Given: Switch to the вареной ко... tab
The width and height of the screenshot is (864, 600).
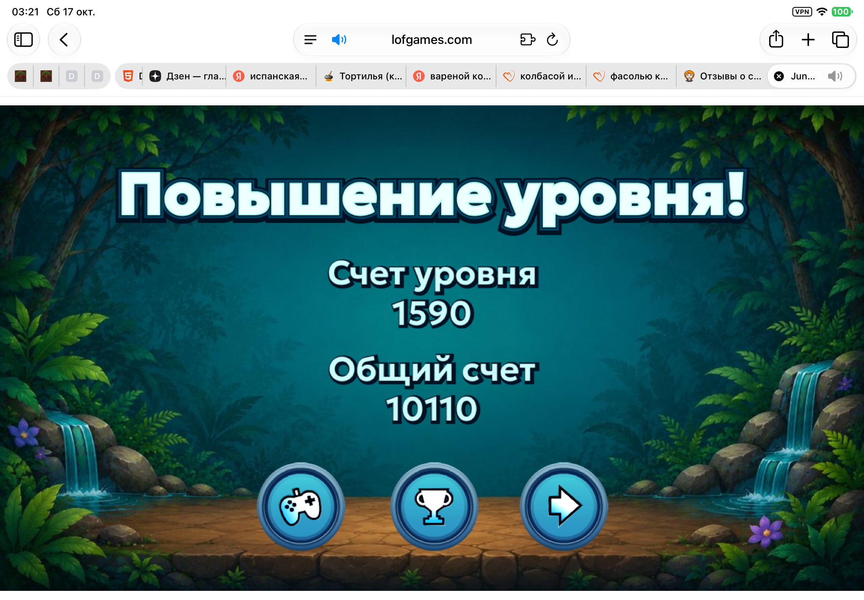Looking at the screenshot, I should 451,76.
